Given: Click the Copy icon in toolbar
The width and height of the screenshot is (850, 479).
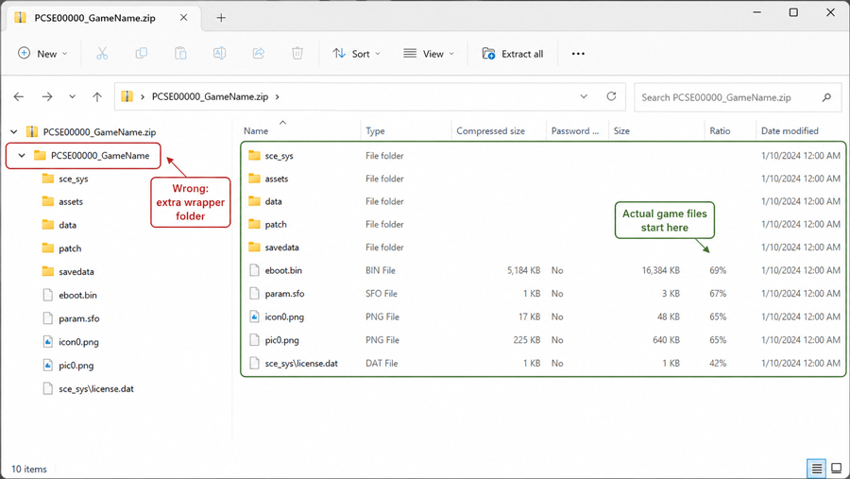Looking at the screenshot, I should (x=141, y=53).
